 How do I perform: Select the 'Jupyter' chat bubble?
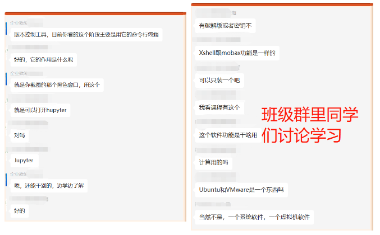[x=24, y=160]
